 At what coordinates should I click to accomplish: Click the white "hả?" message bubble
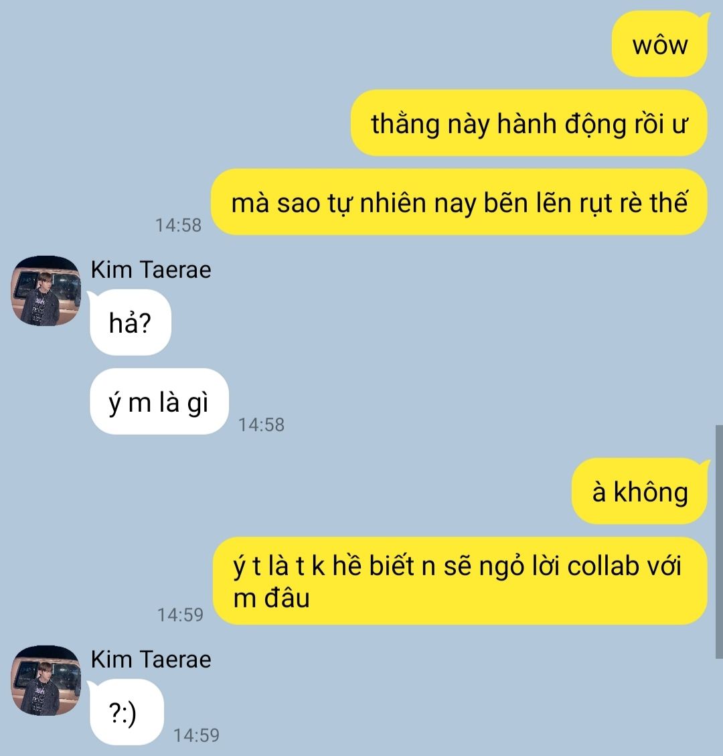[130, 322]
